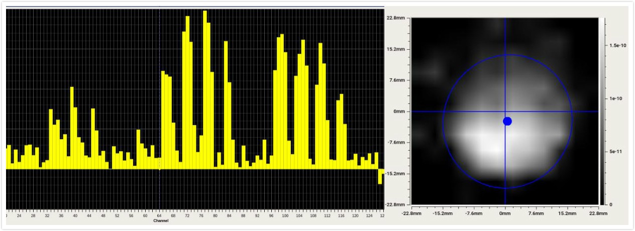This screenshot has width=635, height=231.
Task: Click the 1.5e-10 color scale label
Action: (x=617, y=45)
